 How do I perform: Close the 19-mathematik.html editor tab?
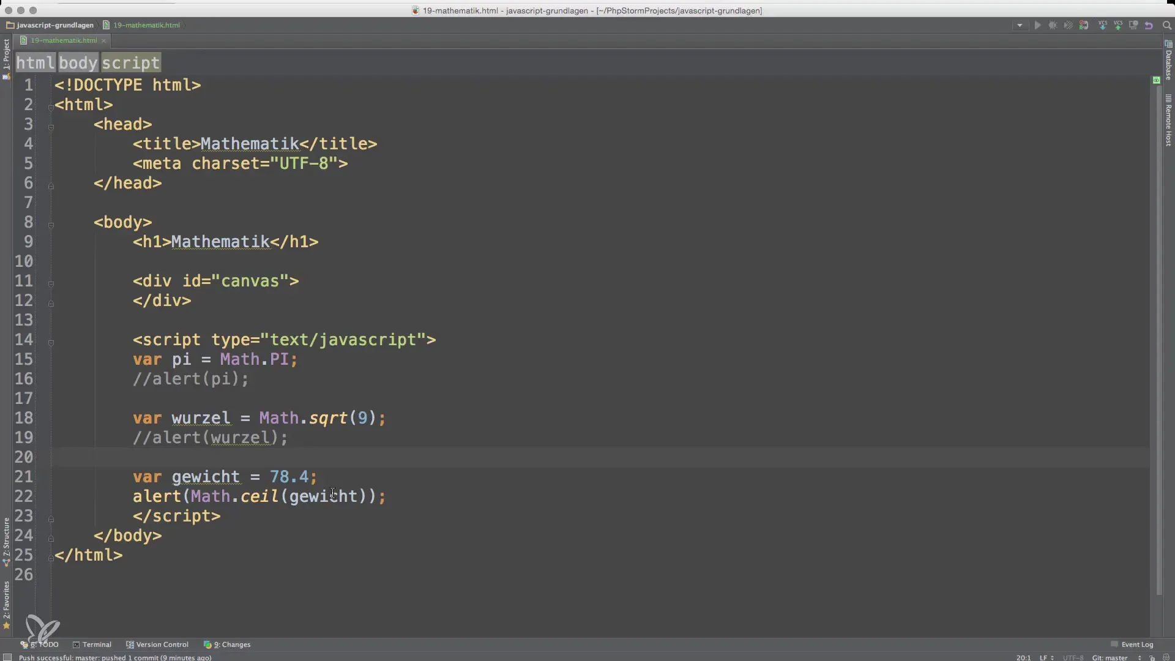point(103,40)
